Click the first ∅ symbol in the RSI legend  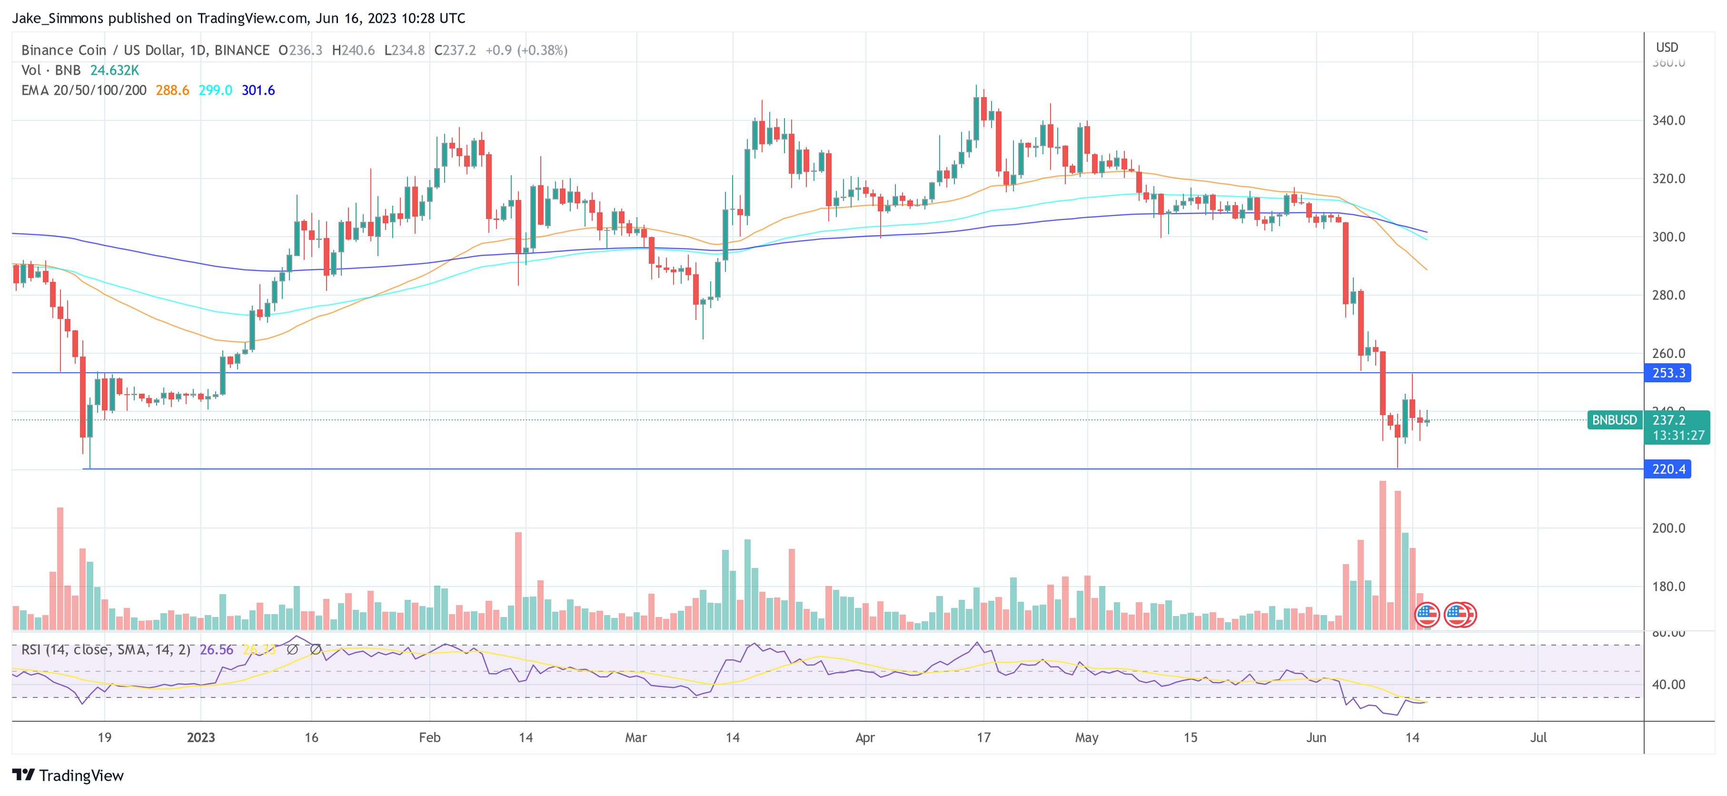pyautogui.click(x=292, y=649)
